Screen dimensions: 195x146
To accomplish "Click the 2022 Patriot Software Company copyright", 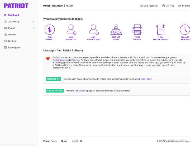I will pos(173,141).
